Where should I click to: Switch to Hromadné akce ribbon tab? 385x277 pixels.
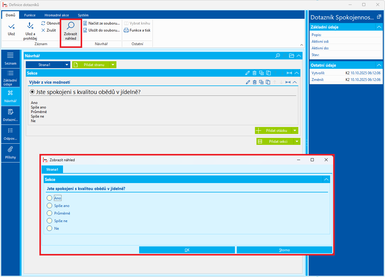[57, 15]
